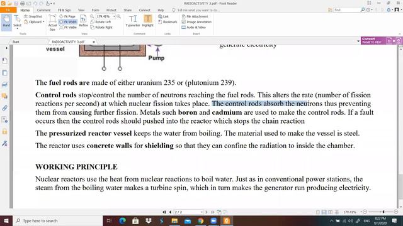The image size is (403, 226).
Task: Click the Find search box
Action: point(347,10)
